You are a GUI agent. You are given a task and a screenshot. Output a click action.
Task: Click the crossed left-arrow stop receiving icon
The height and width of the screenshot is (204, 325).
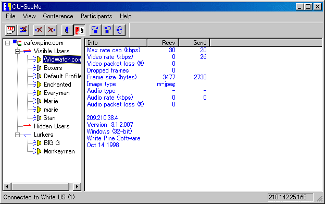[x=39, y=30]
